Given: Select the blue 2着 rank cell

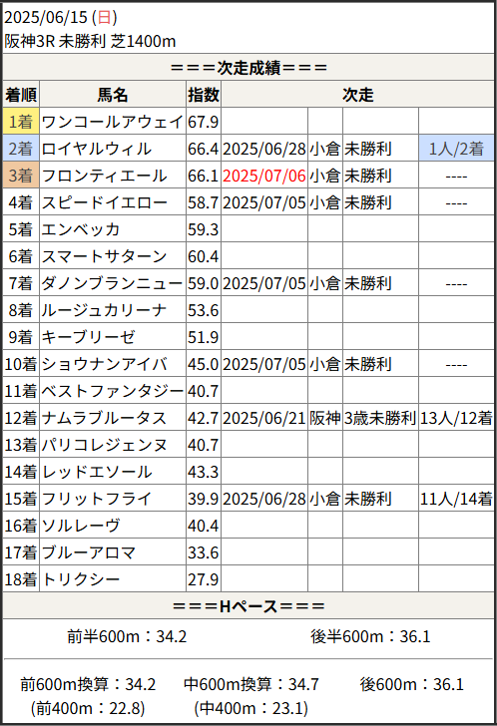Looking at the screenshot, I should click(x=21, y=149).
